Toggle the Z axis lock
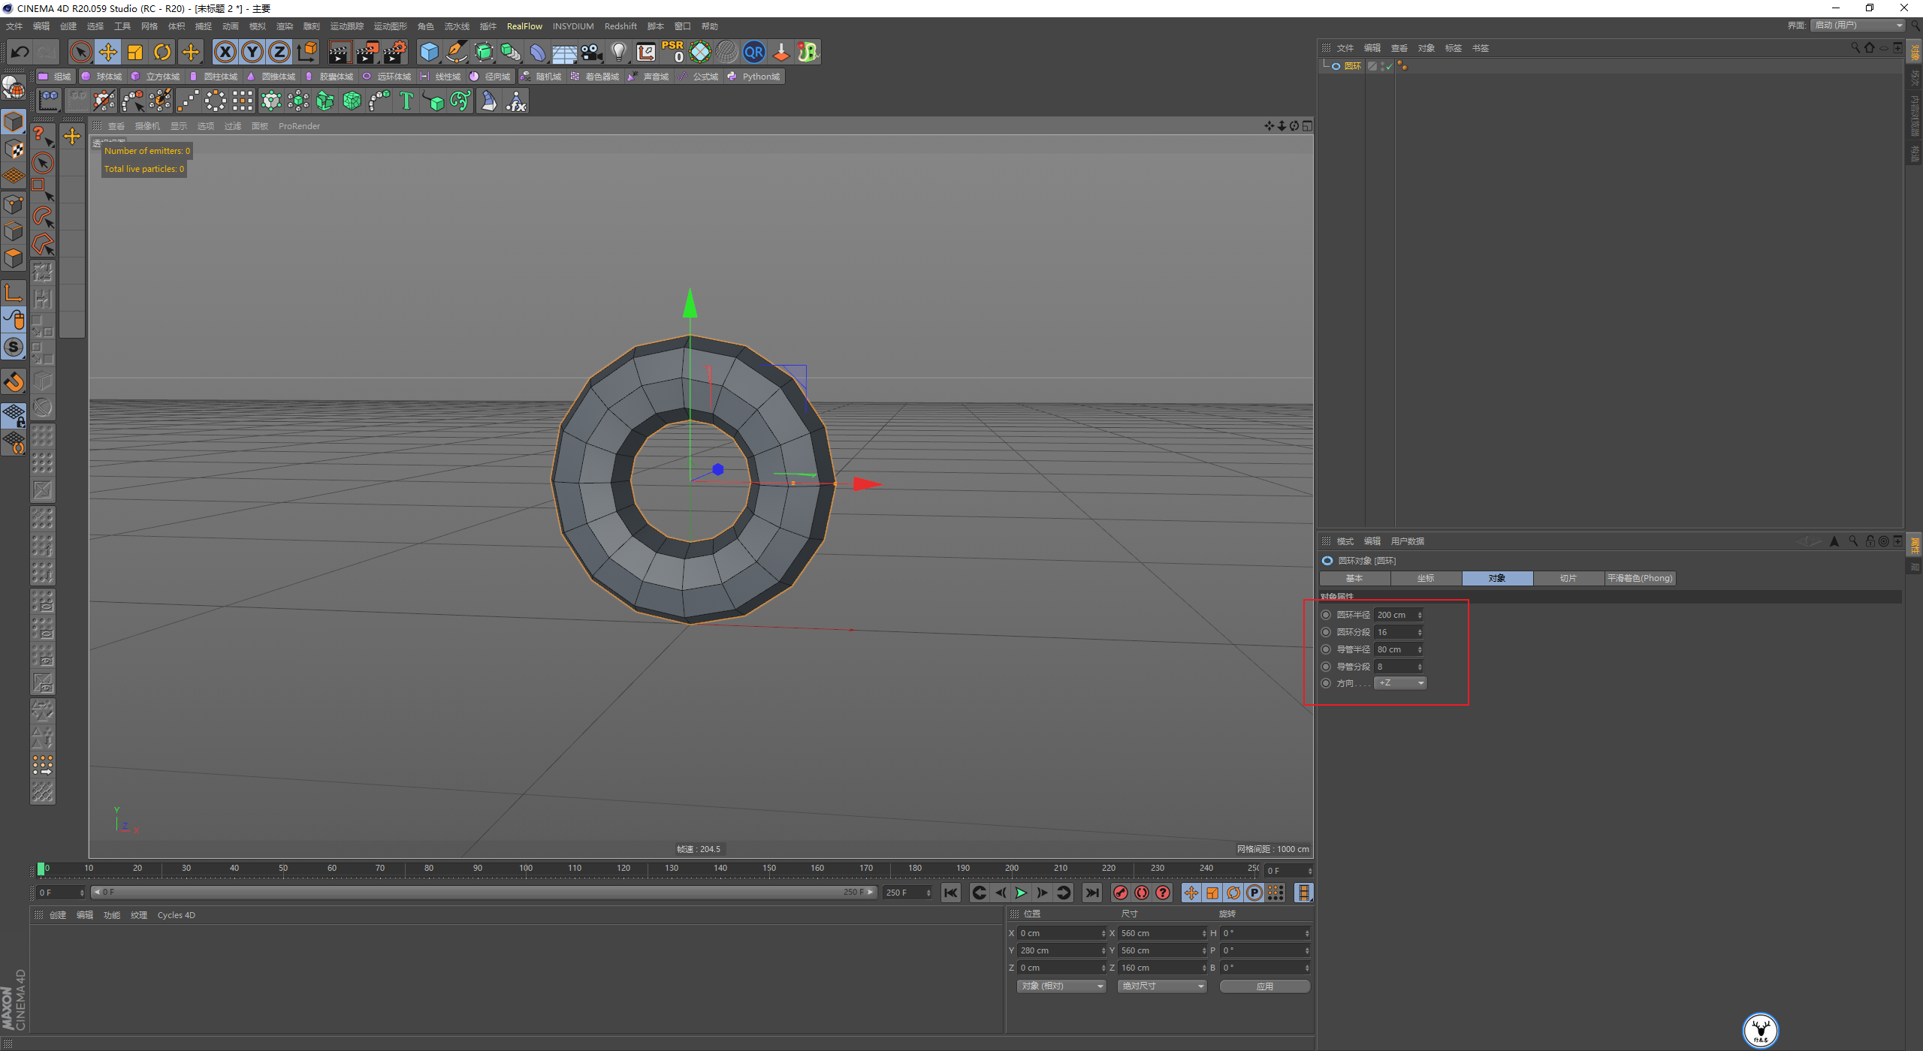 pyautogui.click(x=279, y=52)
